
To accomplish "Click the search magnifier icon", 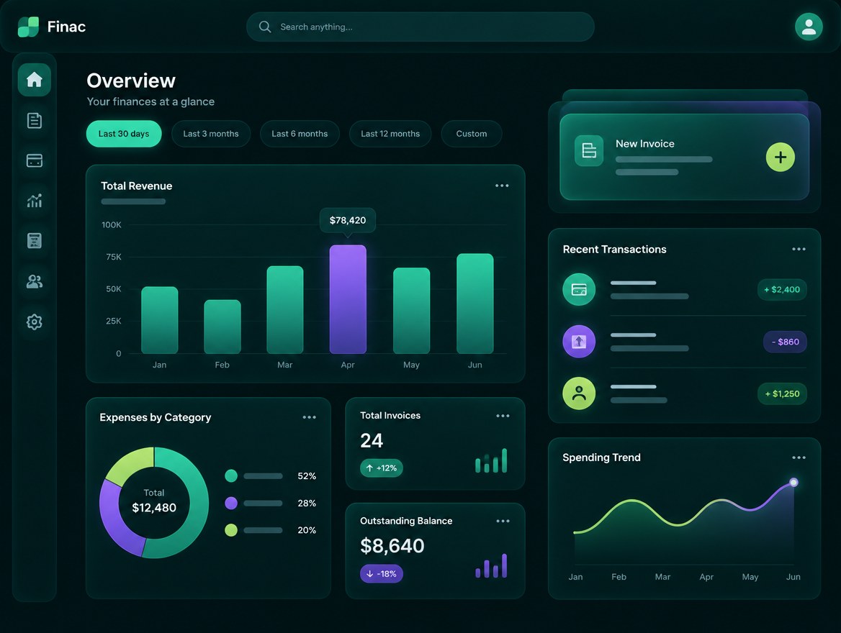I will pyautogui.click(x=265, y=27).
